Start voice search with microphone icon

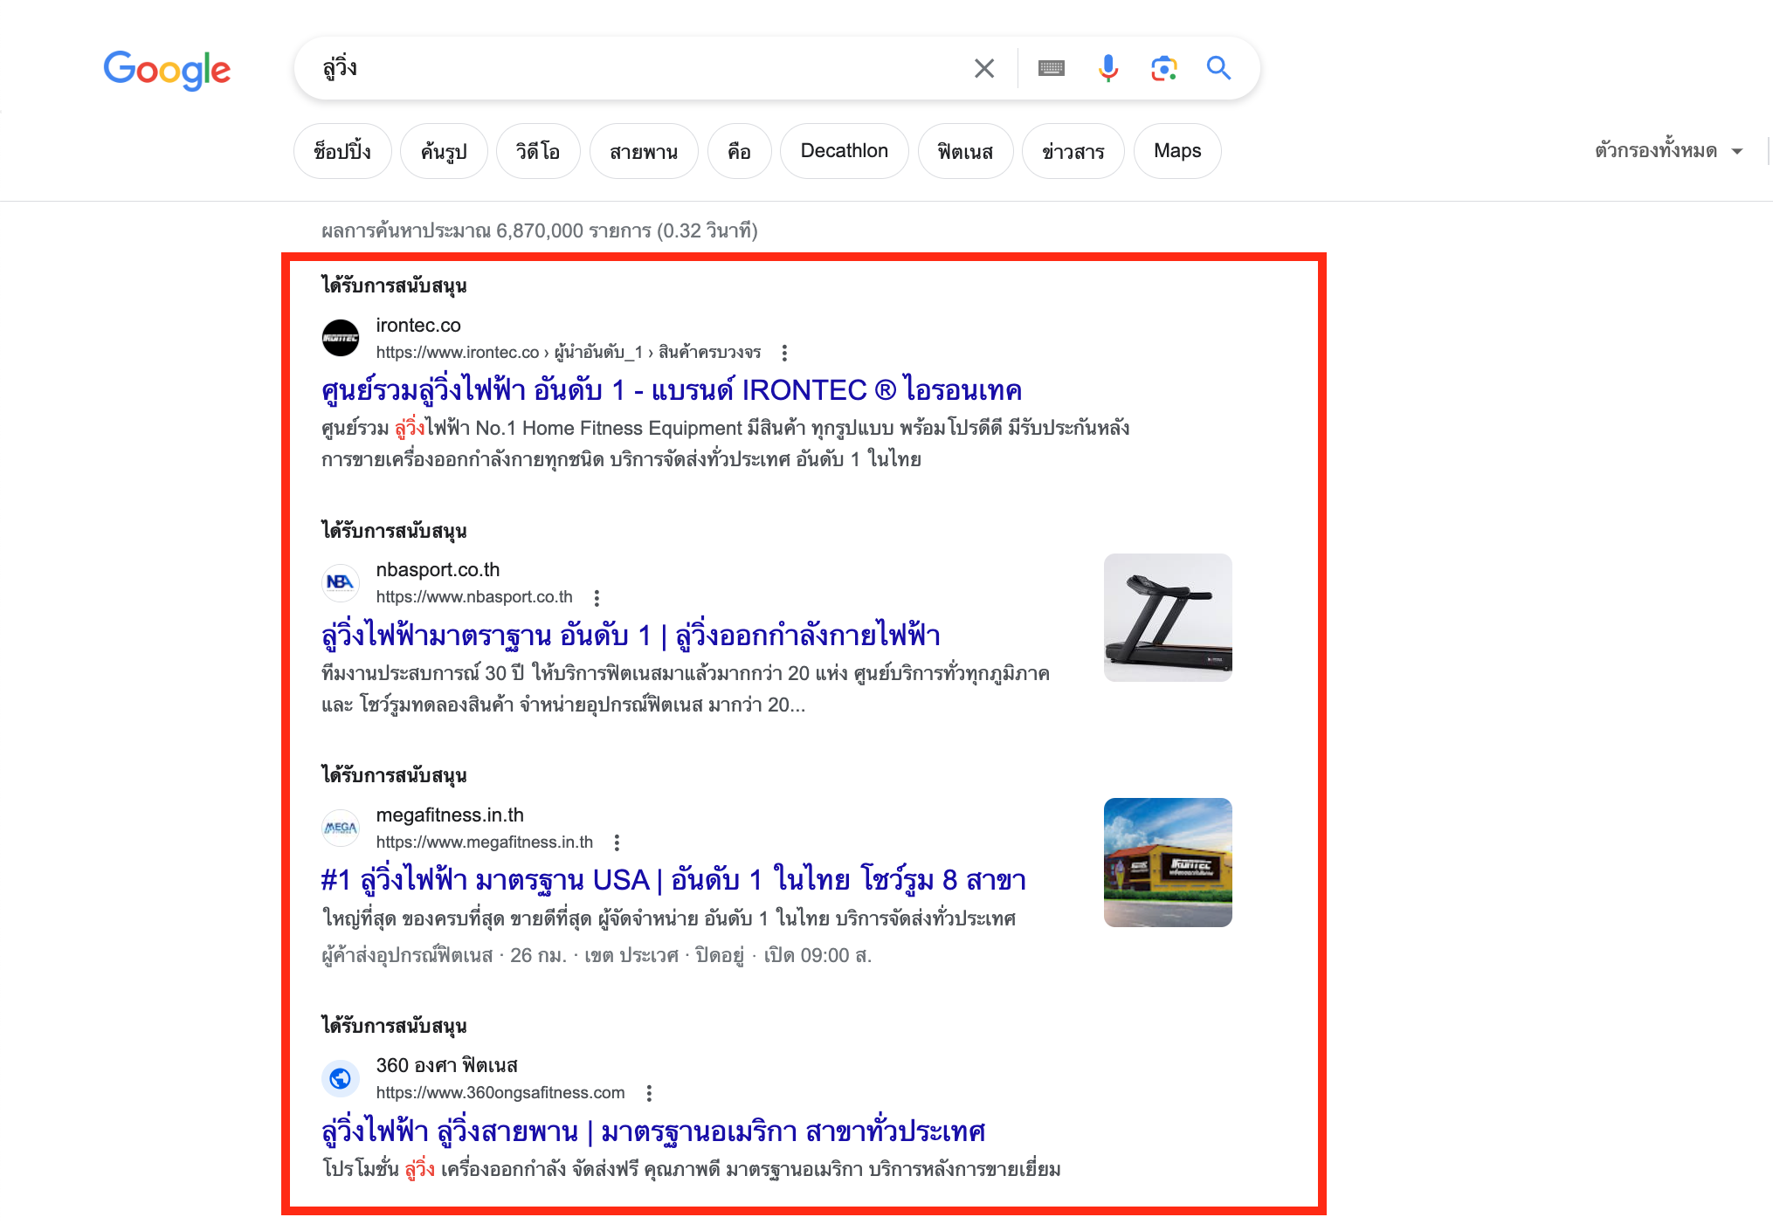pos(1108,68)
